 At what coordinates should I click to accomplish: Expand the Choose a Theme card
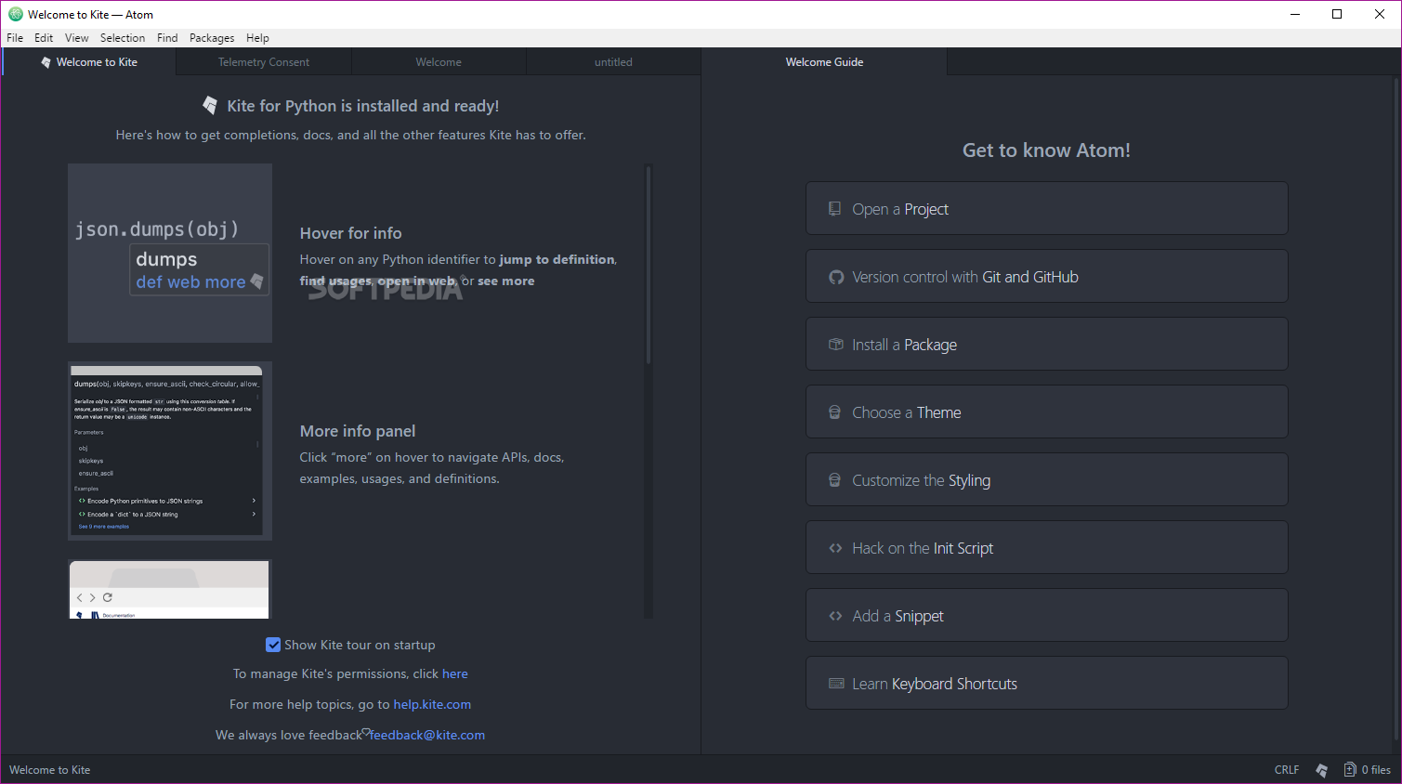pyautogui.click(x=1046, y=412)
